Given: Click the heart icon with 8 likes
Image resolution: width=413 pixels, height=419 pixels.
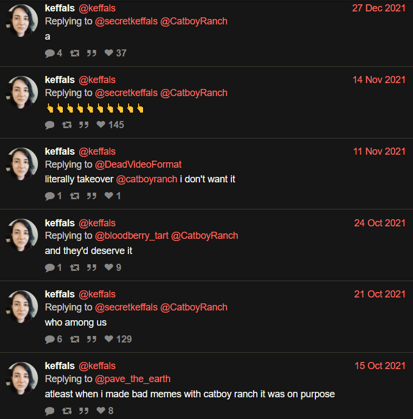Looking at the screenshot, I should pyautogui.click(x=101, y=410).
